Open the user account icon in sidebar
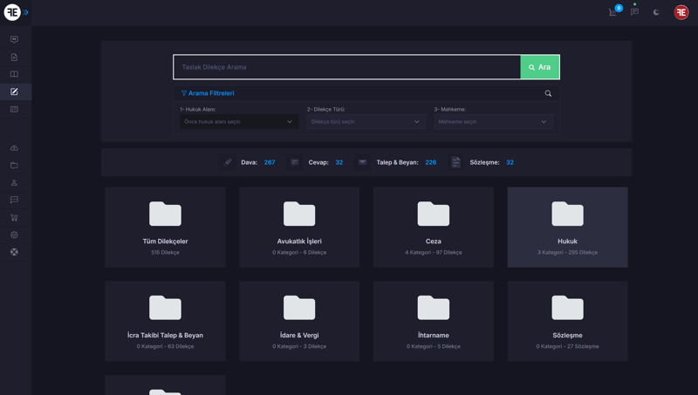 [x=14, y=183]
